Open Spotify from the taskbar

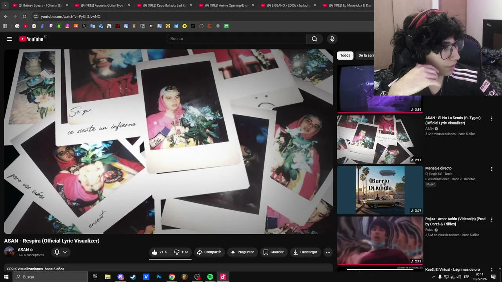pos(210,277)
